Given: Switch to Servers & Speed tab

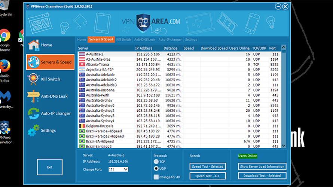Looking at the screenshot, I should [101, 39].
